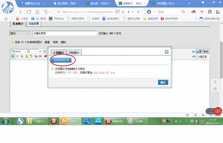Apply underline formatting in the editor

pos(22,56)
